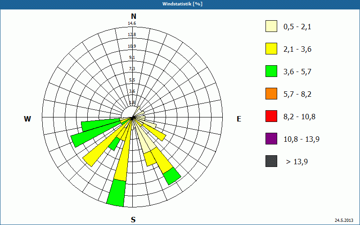
Task: Click the purple 10,8 - 13,9 legend swatch
Action: [x=271, y=139]
